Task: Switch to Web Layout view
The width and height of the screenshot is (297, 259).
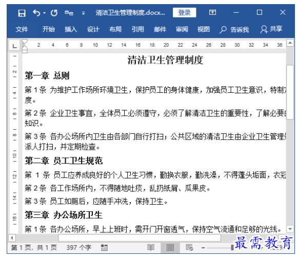Action: tap(189, 247)
